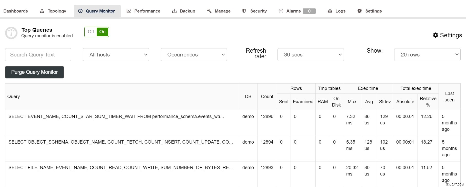Click the Security shield icon
The width and height of the screenshot is (466, 187).
pos(244,11)
